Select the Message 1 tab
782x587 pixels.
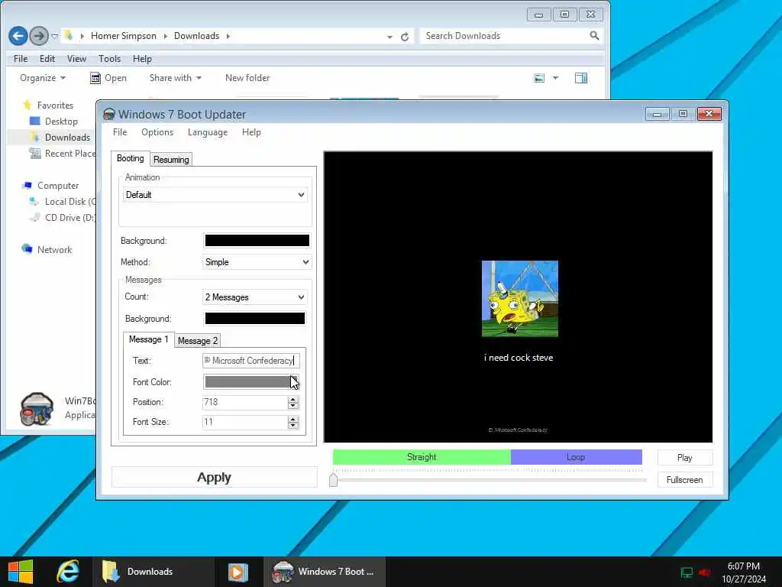coord(149,339)
